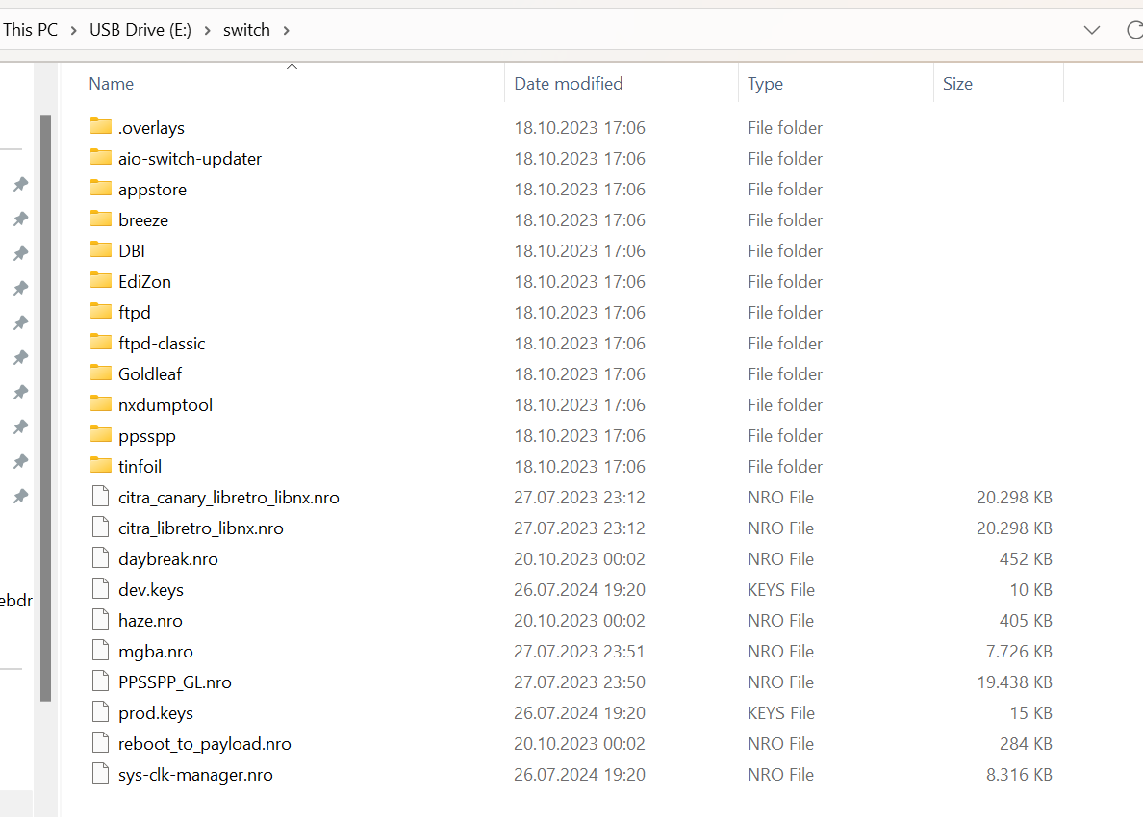This screenshot has width=1143, height=824.
Task: Select the sys-clk-manager.nro file name
Action: pyautogui.click(x=196, y=774)
